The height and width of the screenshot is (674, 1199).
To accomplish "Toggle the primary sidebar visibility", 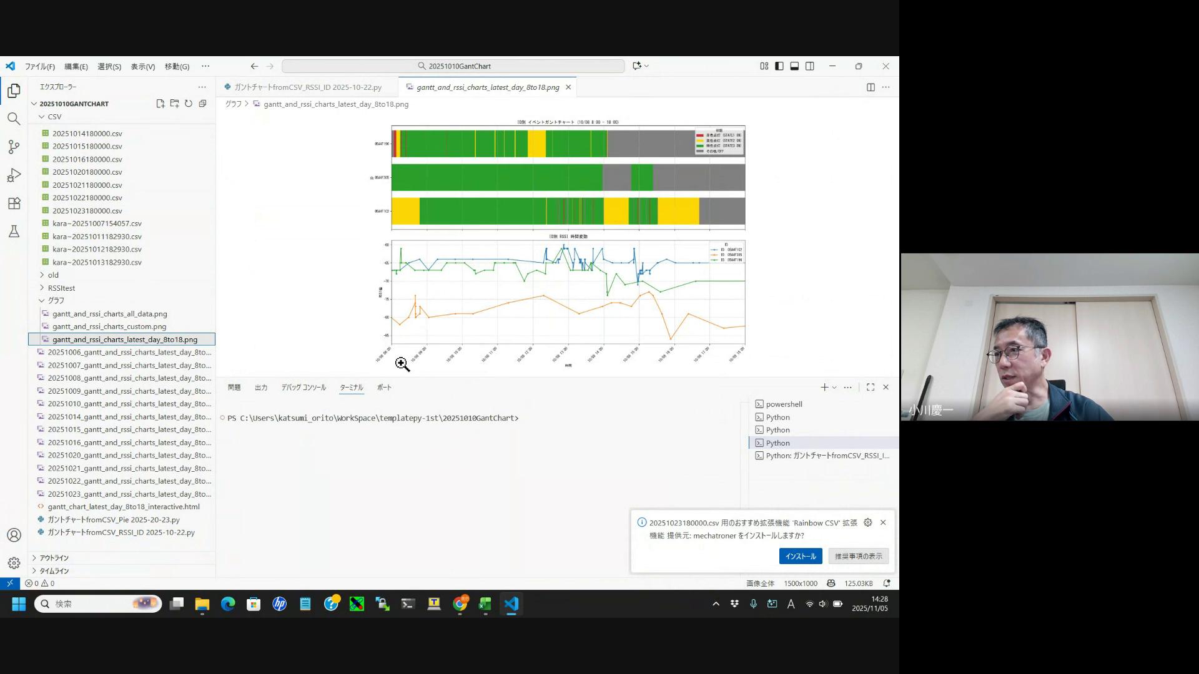I will 779,66.
